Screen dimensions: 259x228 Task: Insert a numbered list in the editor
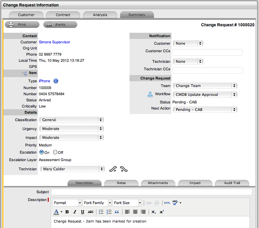click(x=109, y=212)
